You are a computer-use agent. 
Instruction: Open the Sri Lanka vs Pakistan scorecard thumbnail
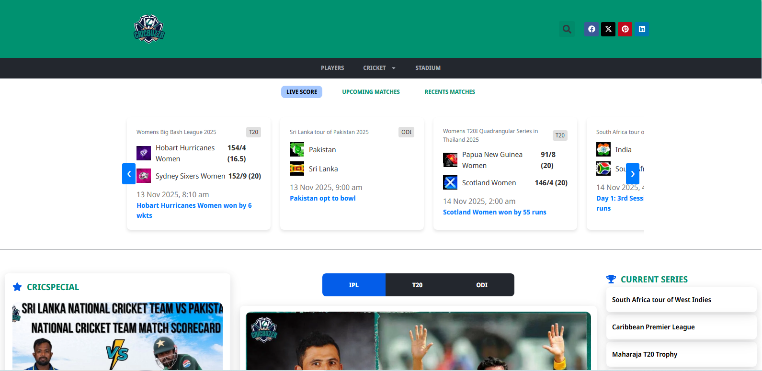(117, 336)
